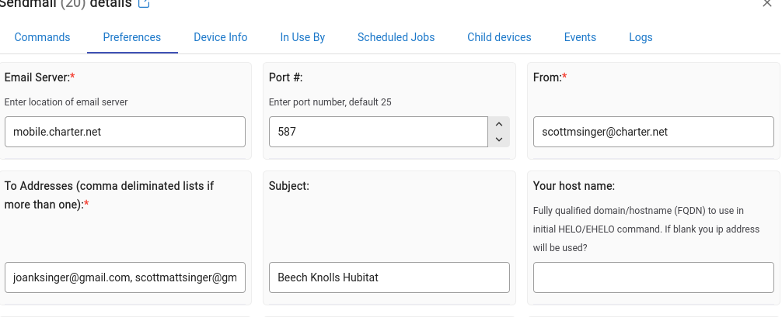Select the Preferences tab
Viewport: 782px width, 317px height.
(132, 37)
